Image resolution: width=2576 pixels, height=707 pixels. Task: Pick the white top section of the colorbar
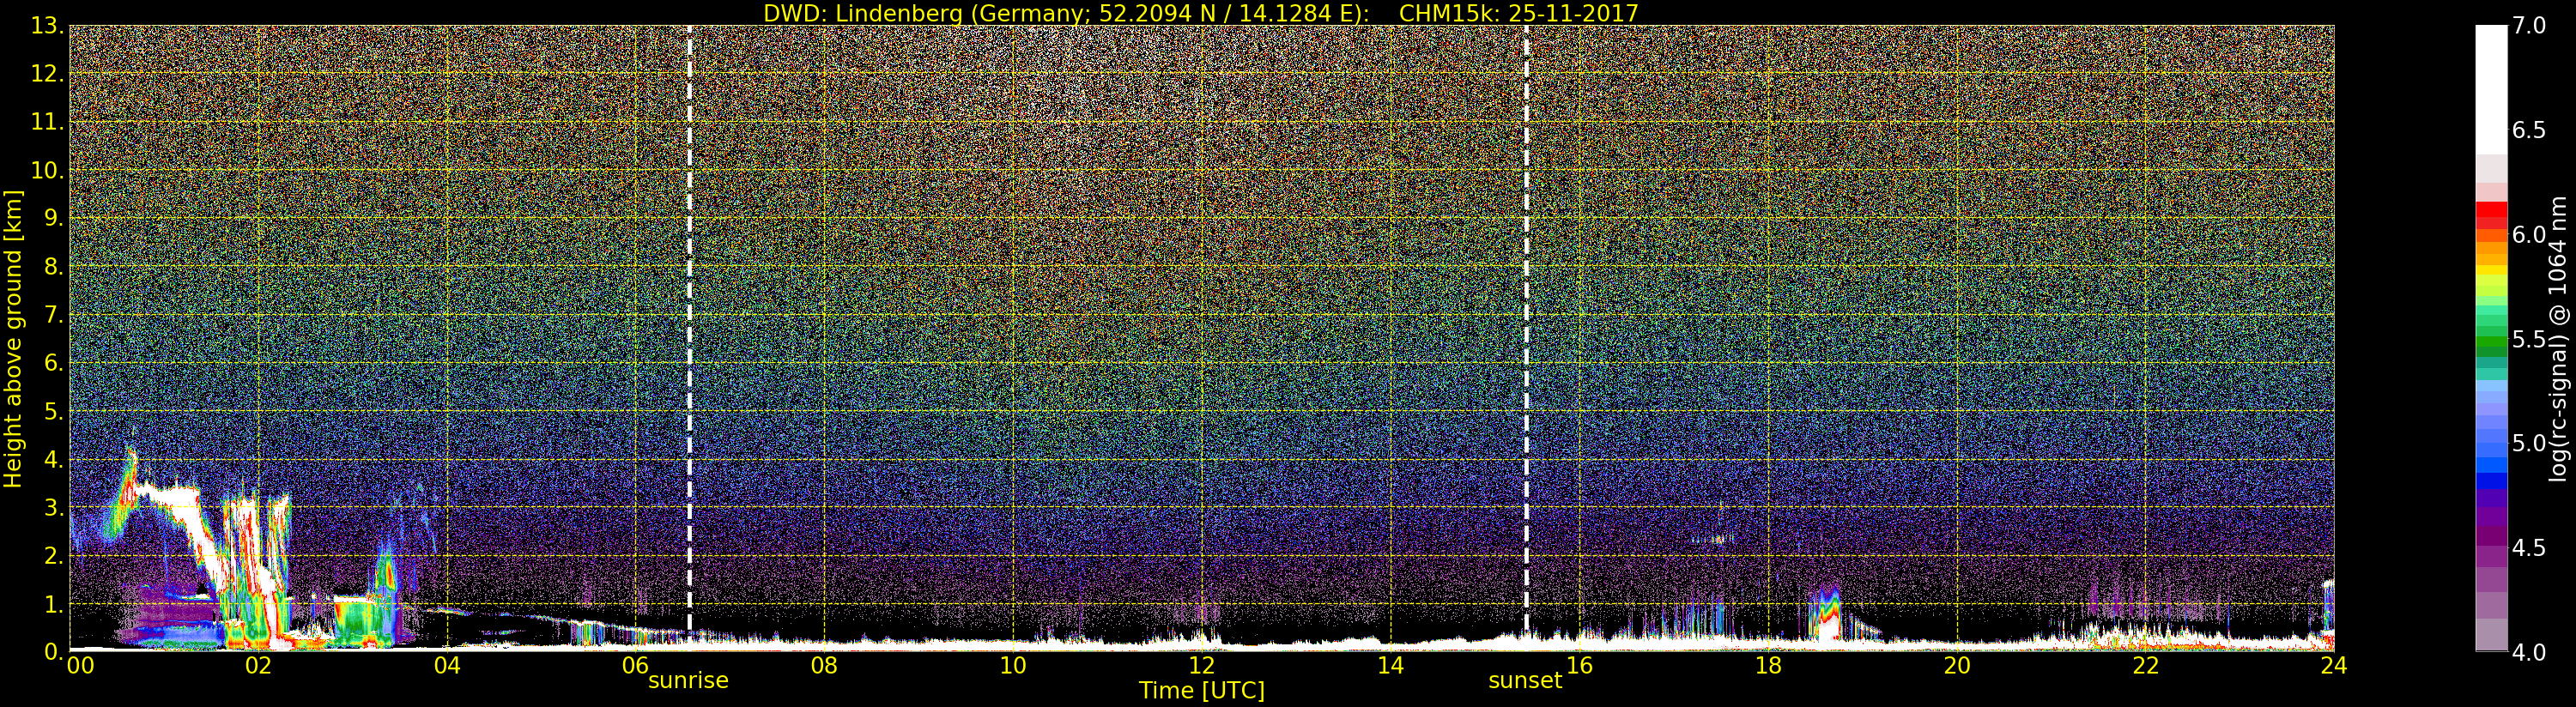2491,90
